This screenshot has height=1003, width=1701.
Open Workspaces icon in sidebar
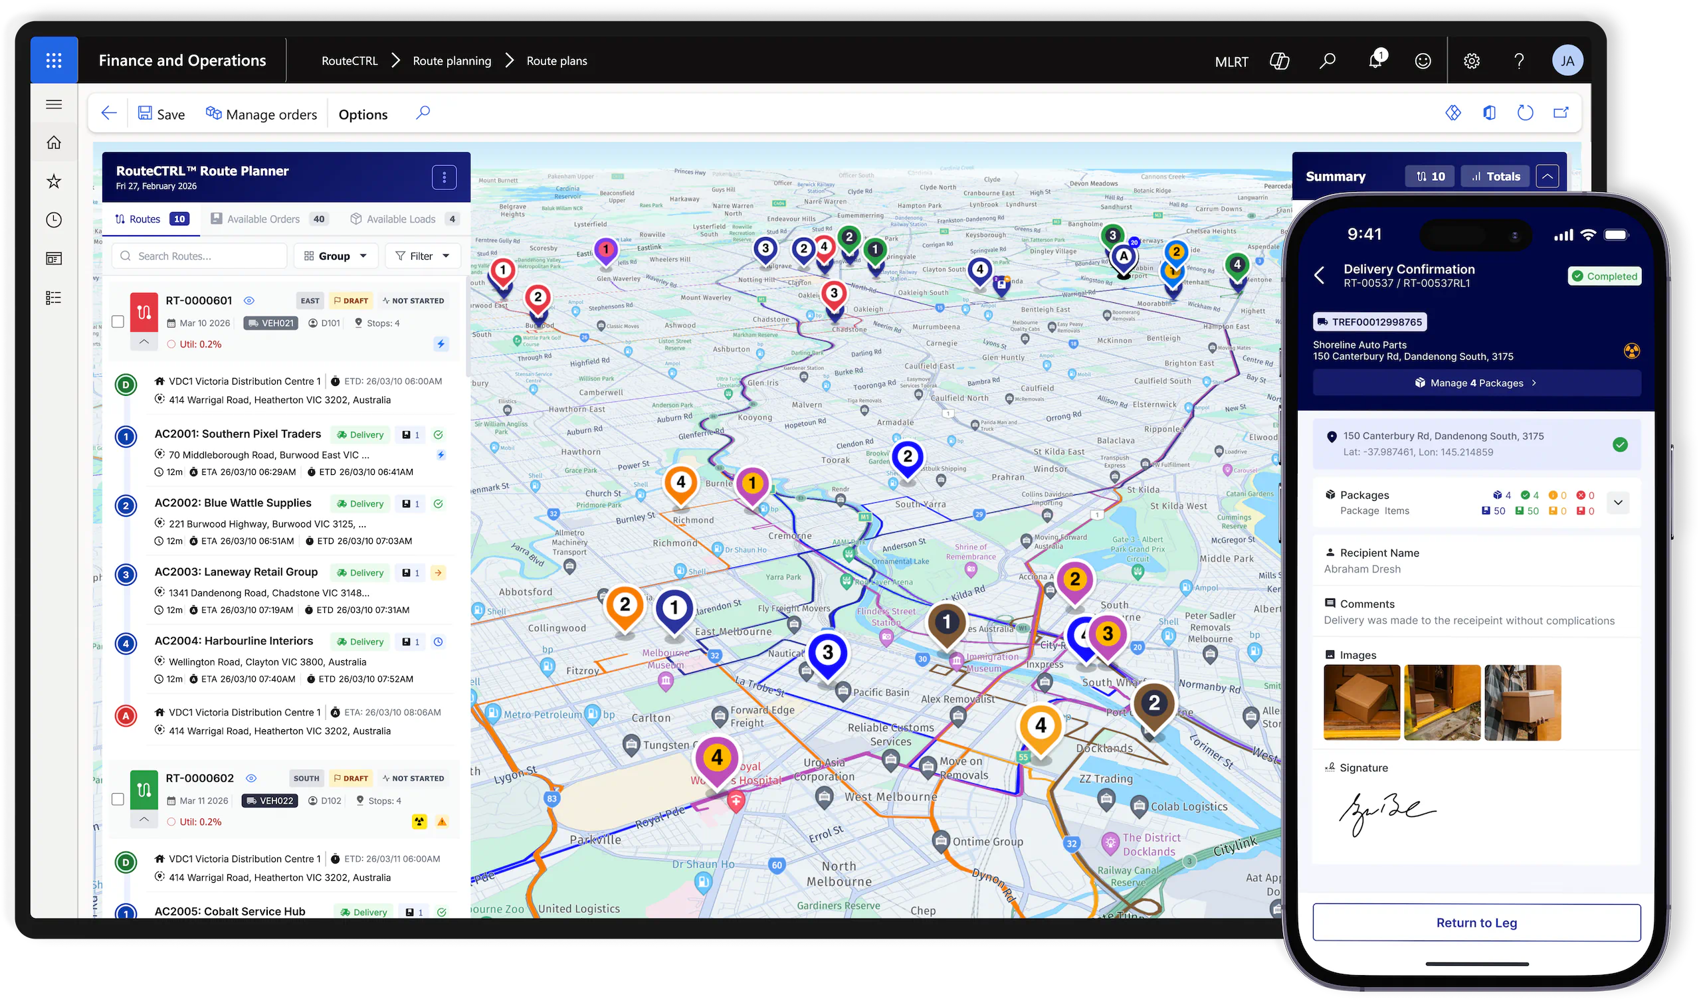point(54,259)
